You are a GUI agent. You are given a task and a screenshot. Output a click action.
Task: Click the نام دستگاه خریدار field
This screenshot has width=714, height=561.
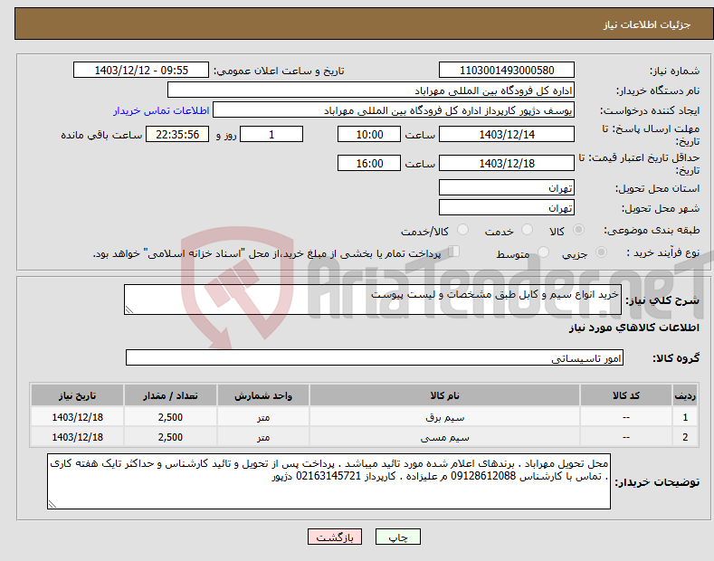click(x=371, y=90)
